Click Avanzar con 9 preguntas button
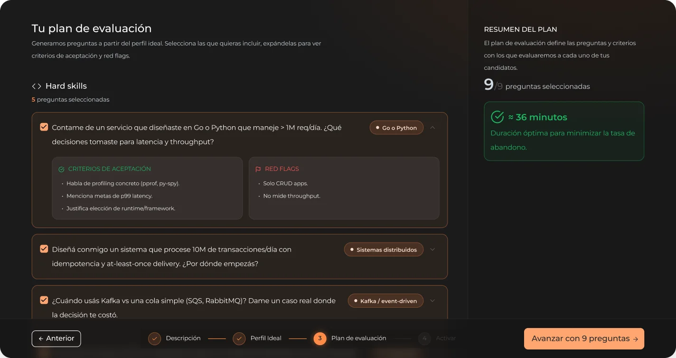676x358 pixels. [x=584, y=339]
